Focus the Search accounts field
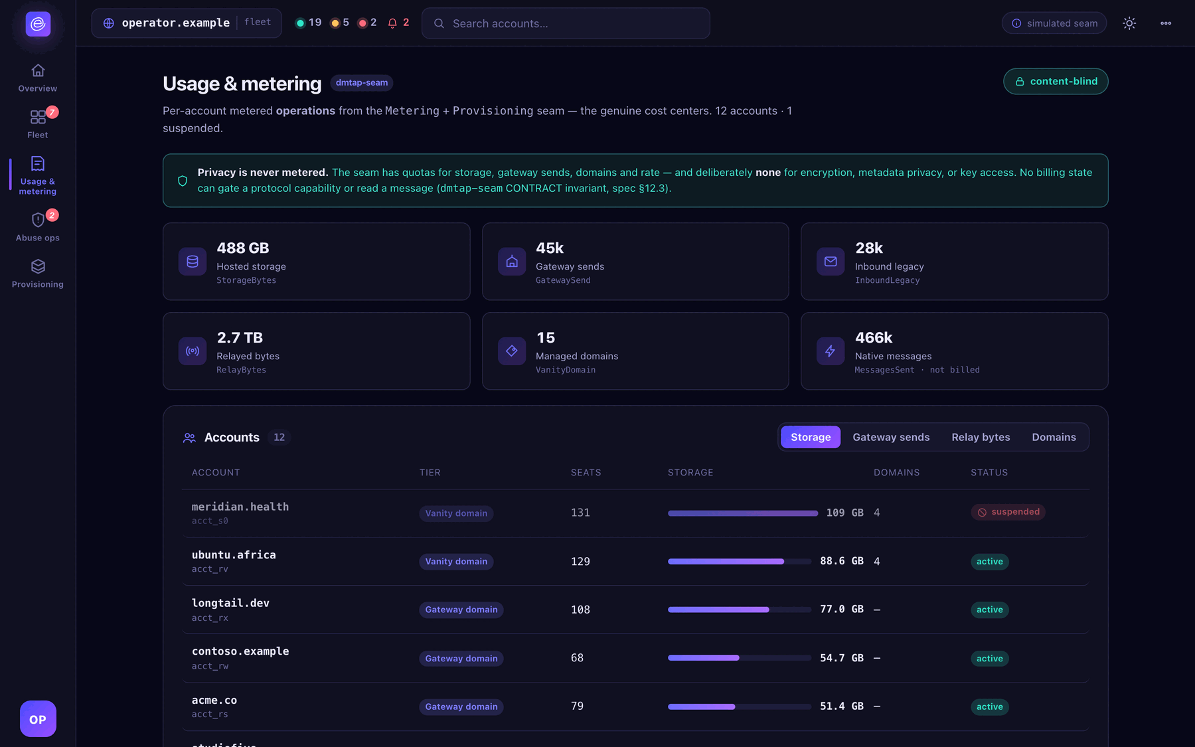Screen dimensions: 1195x747 point(566,23)
